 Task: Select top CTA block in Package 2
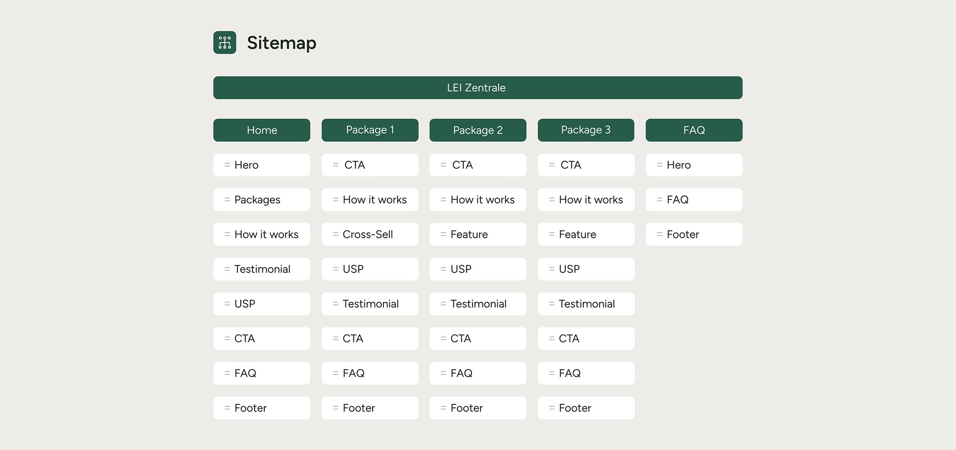coord(478,165)
